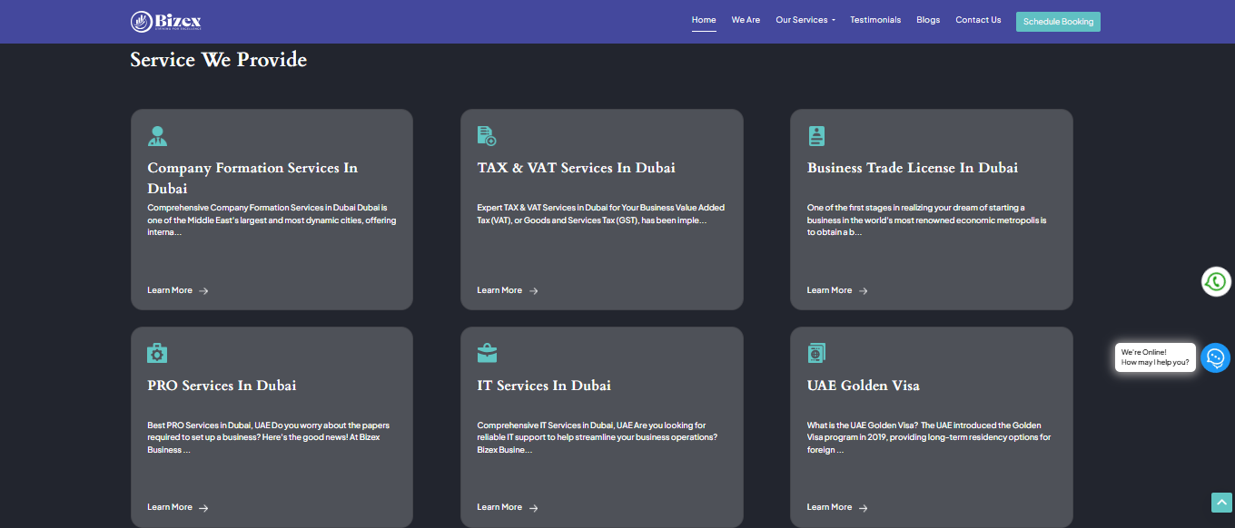Switch to the Testimonials navigation item
Viewport: 1235px width, 528px height.
[874, 19]
